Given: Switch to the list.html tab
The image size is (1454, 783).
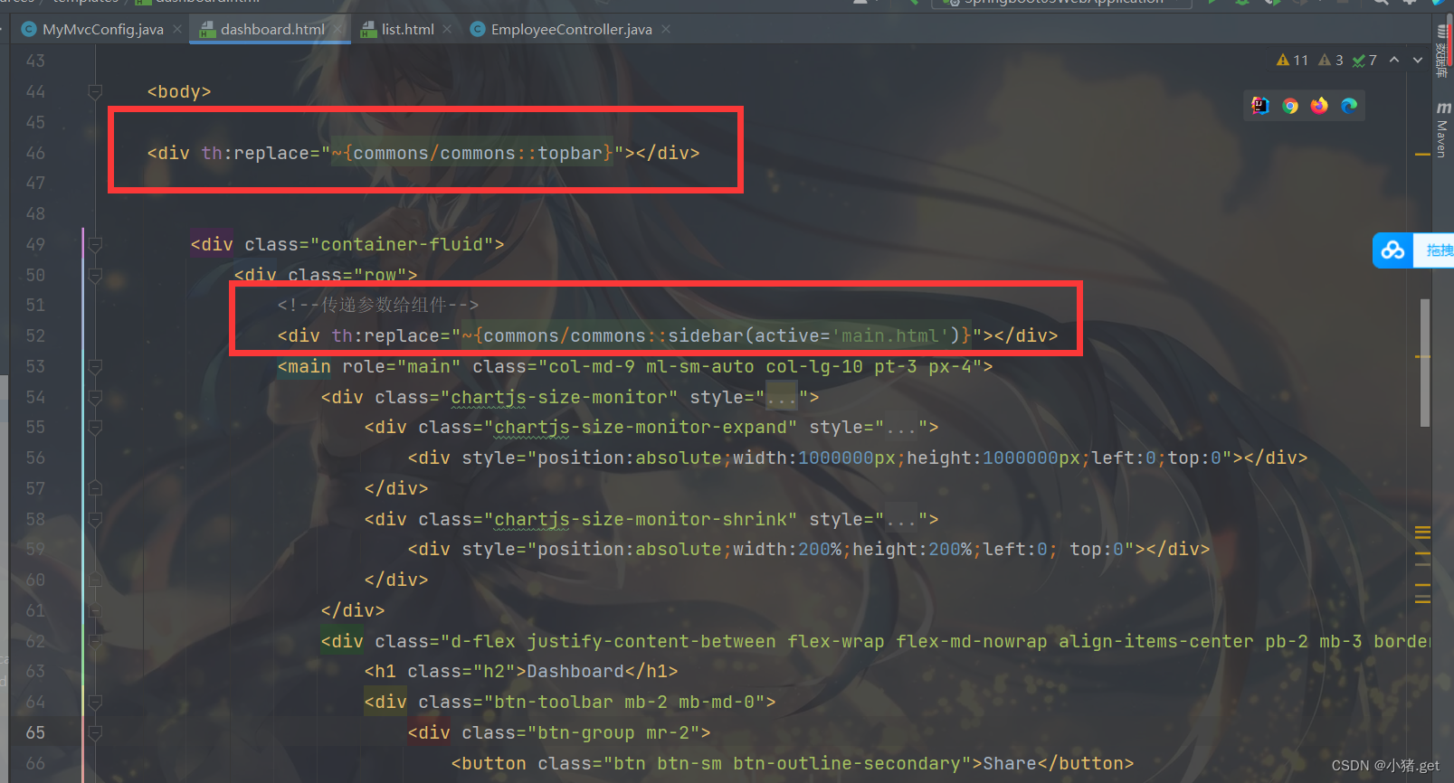Looking at the screenshot, I should pyautogui.click(x=407, y=30).
